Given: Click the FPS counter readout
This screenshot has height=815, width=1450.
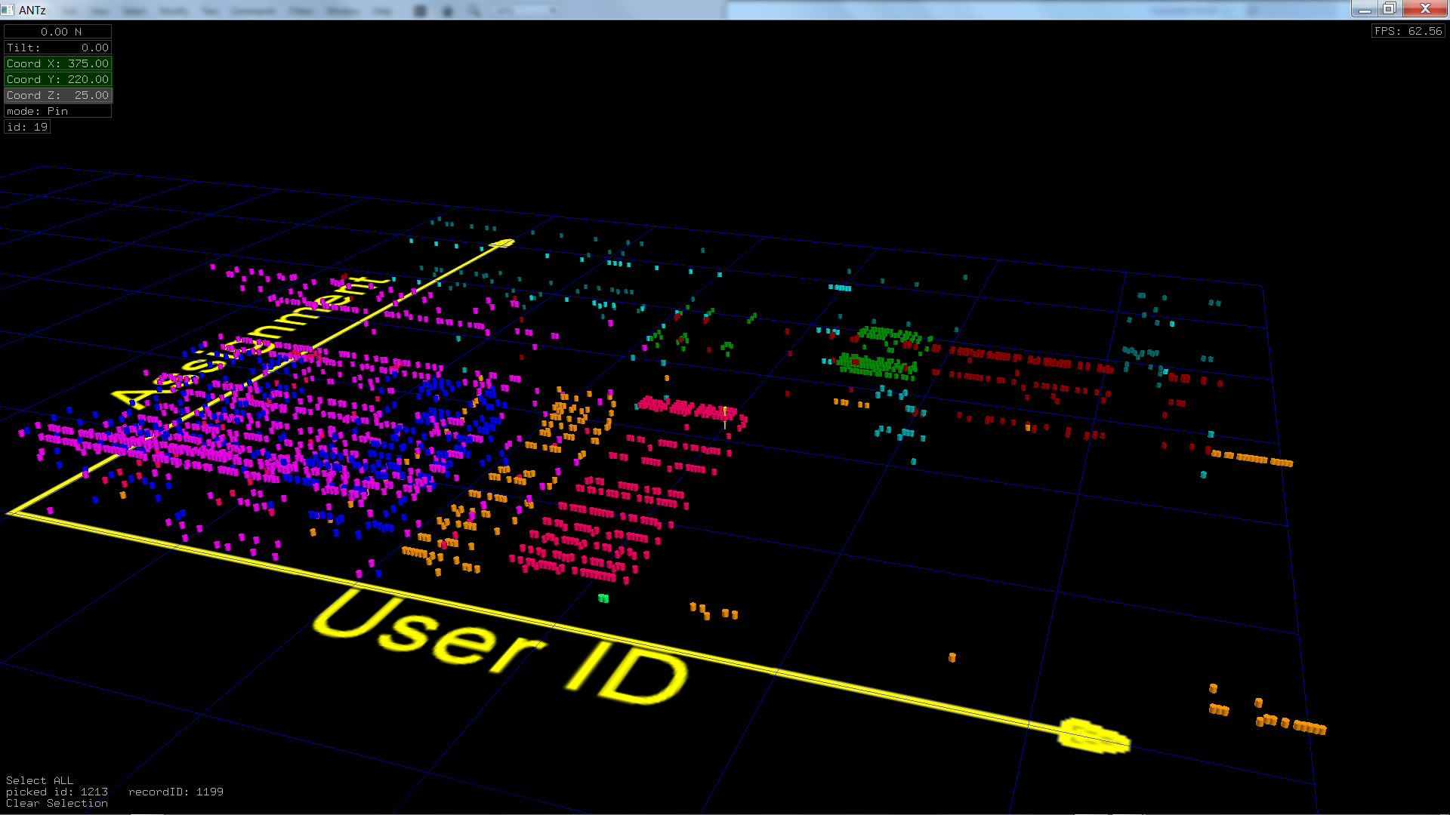Looking at the screenshot, I should click(x=1408, y=31).
